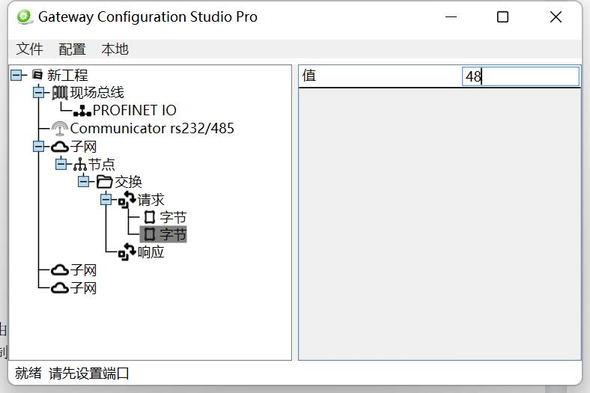The height and width of the screenshot is (393, 590).
Task: Open the 配置 menu
Action: (72, 49)
